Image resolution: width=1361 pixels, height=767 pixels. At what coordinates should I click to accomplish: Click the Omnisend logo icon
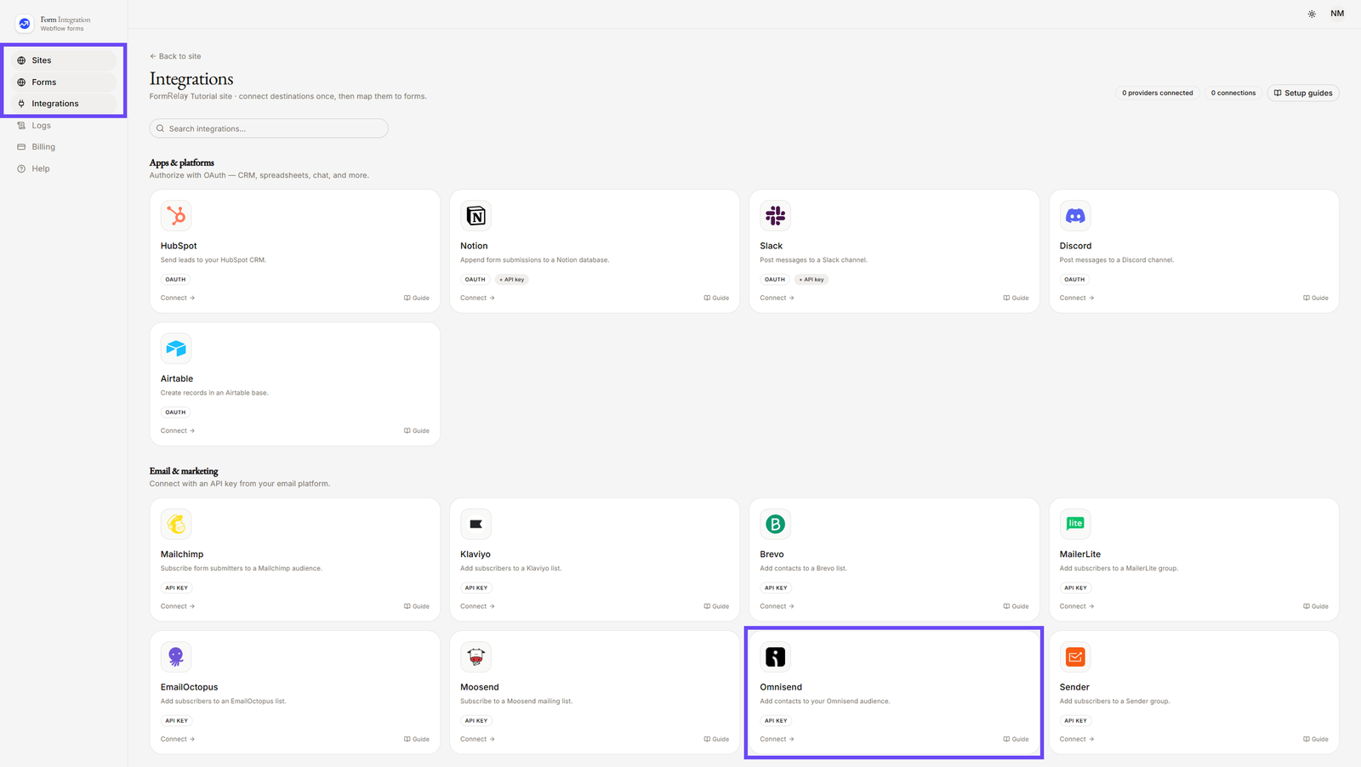coord(776,656)
